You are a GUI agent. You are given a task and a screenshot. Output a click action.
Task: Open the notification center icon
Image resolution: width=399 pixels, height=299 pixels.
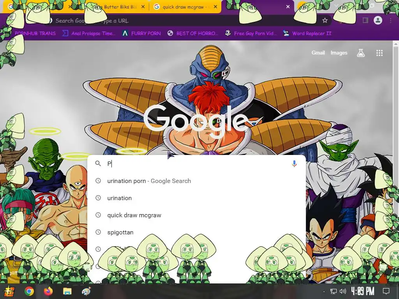tap(386, 291)
